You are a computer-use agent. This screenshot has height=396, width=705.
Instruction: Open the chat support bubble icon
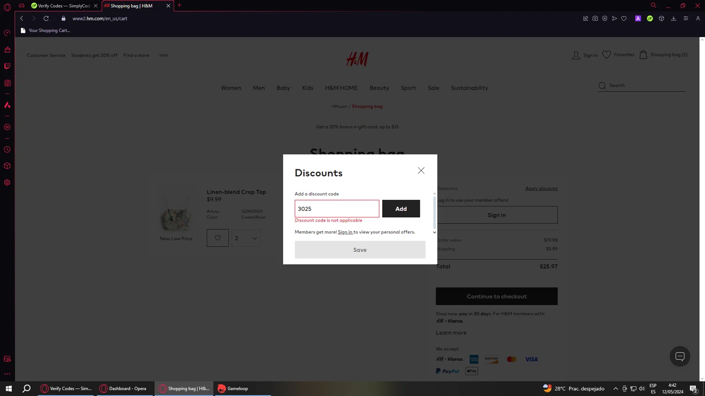(680, 356)
